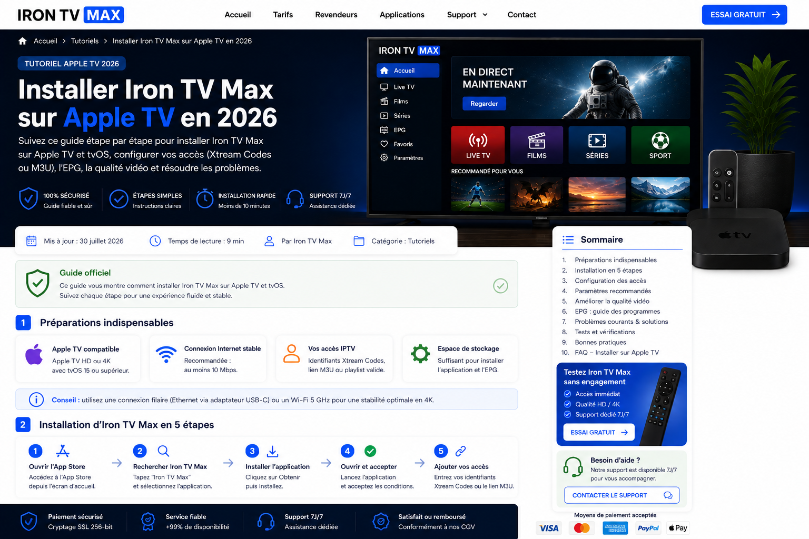The image size is (809, 539).
Task: Click the 'Mis à jour : 30 juillet 2026' text
Action: 84,241
